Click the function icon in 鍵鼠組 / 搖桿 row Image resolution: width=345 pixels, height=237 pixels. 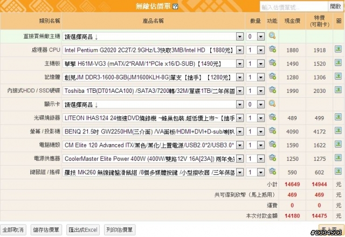[x=272, y=171]
